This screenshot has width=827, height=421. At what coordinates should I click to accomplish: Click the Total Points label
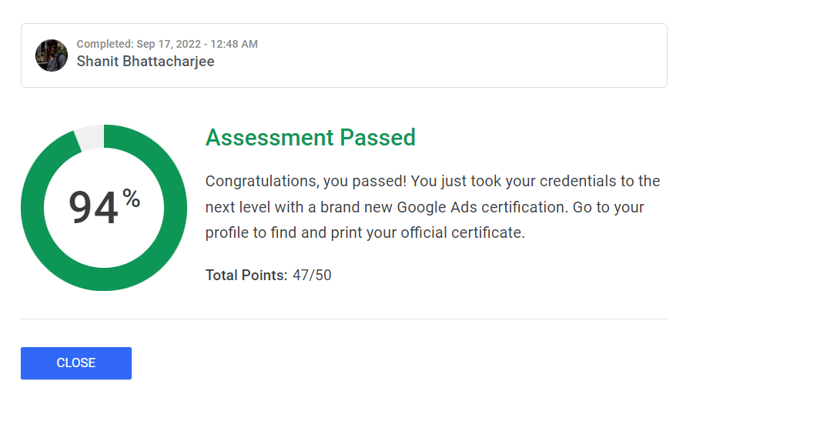click(x=246, y=275)
